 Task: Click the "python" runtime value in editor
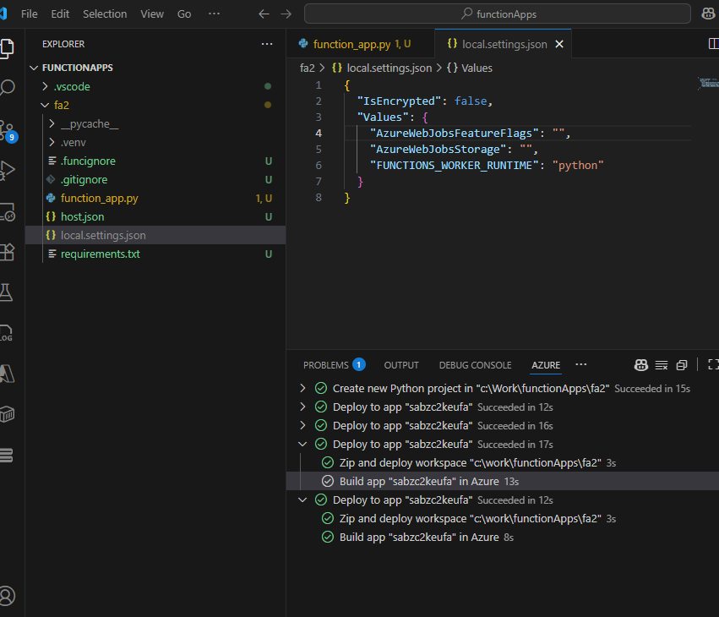click(578, 165)
